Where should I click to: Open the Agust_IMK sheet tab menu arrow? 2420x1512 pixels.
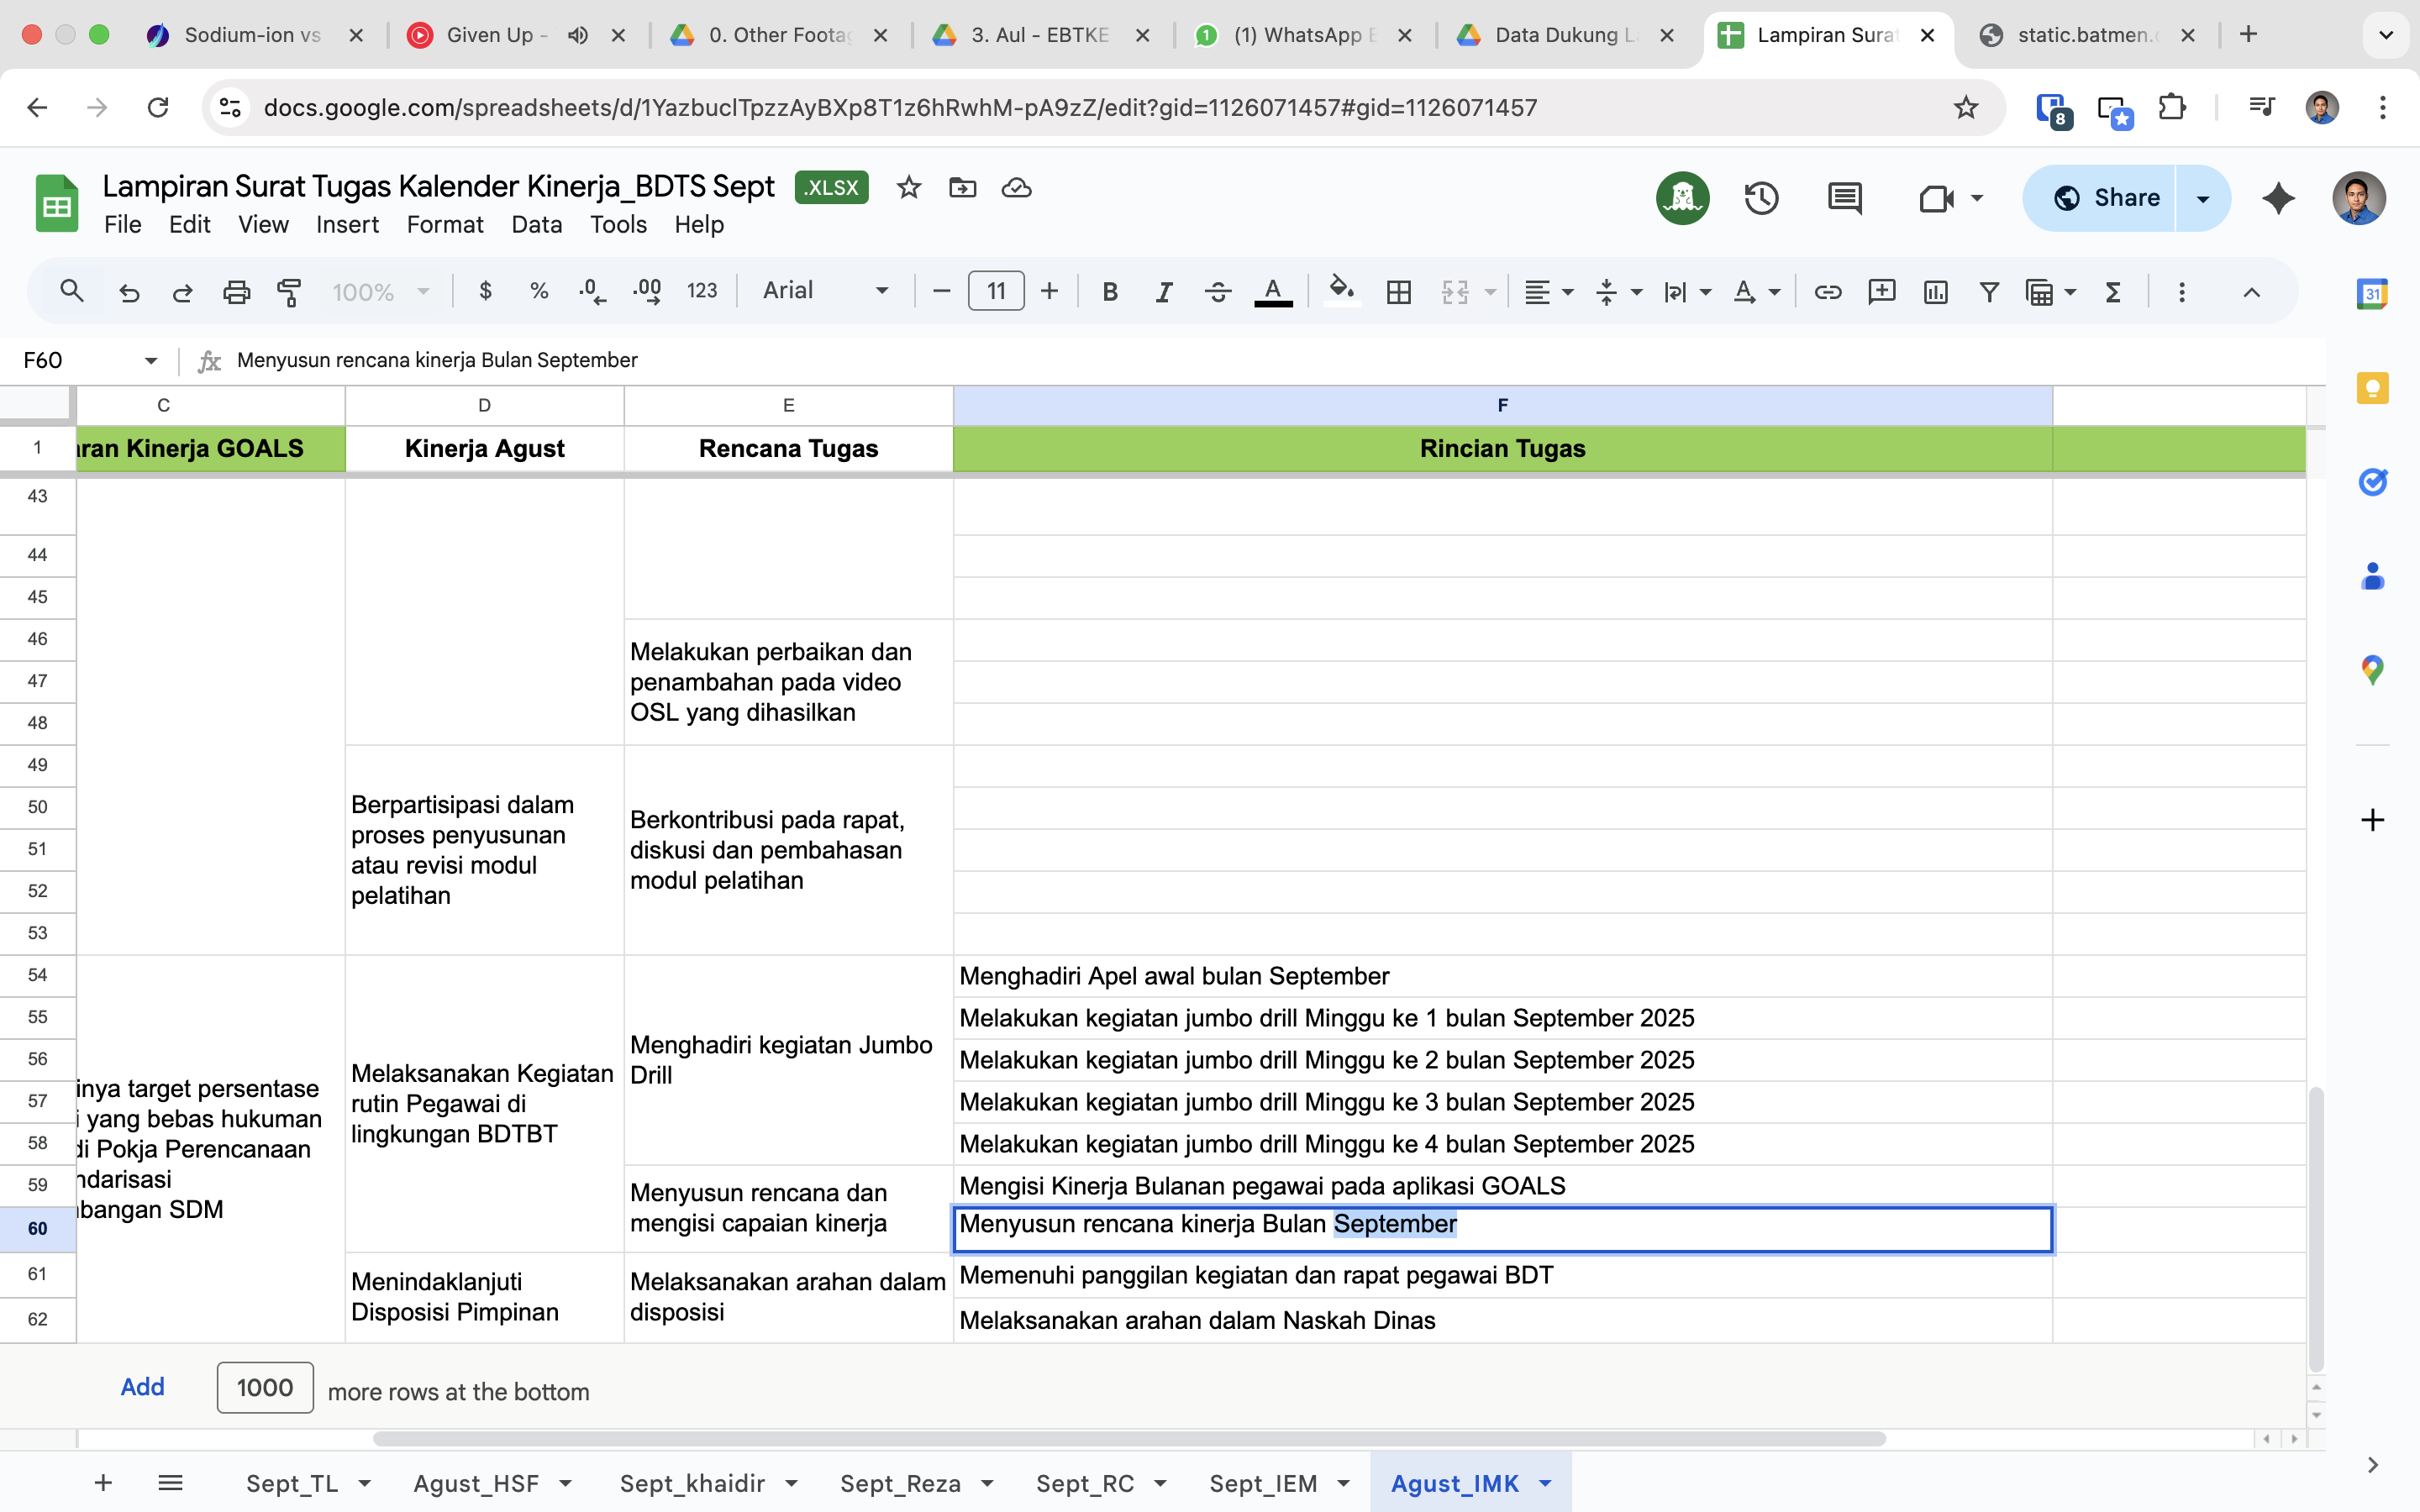pyautogui.click(x=1546, y=1483)
